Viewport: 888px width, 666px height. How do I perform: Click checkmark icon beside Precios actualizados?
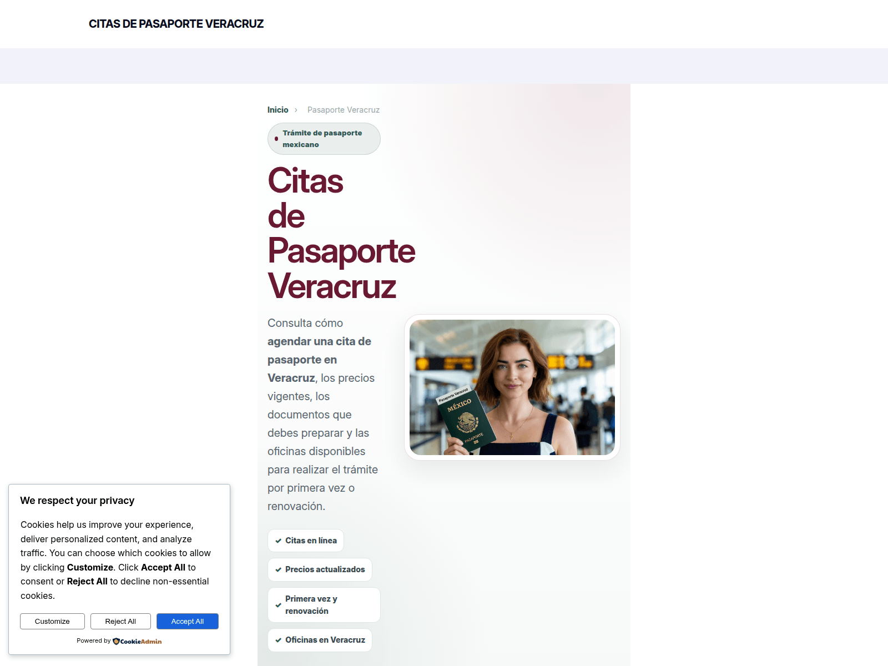278,569
